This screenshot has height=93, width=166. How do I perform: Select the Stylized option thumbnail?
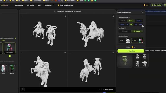coord(3,68)
